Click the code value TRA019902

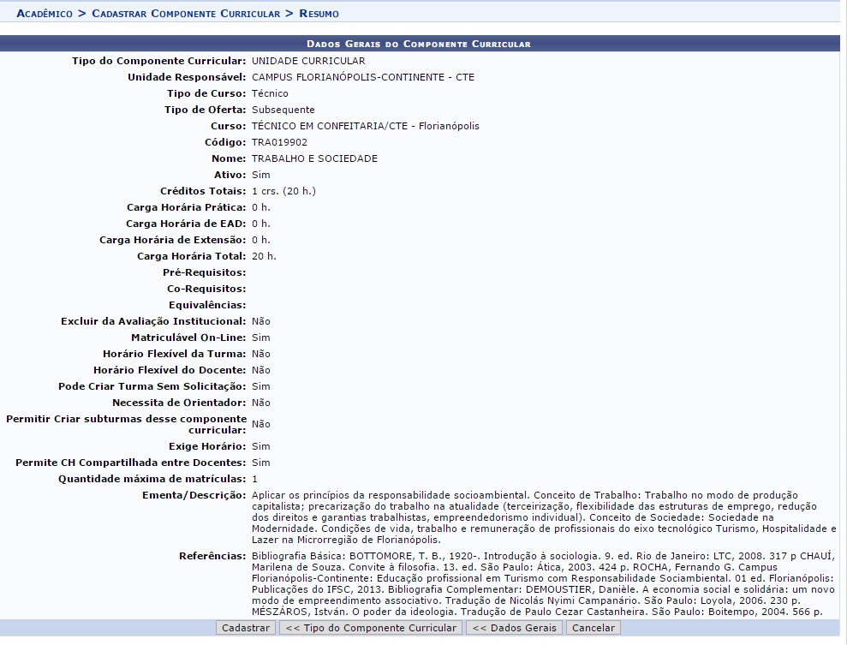(279, 142)
